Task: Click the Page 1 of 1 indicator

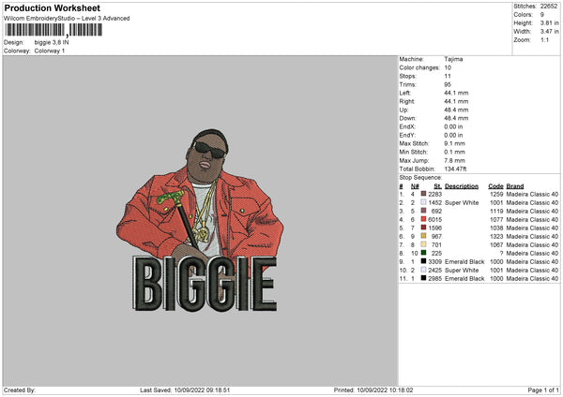Action: (543, 390)
